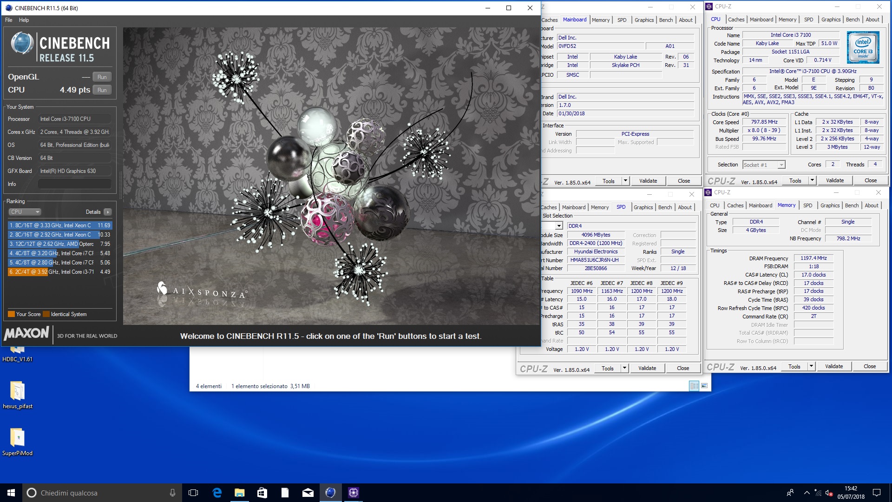The width and height of the screenshot is (892, 502).
Task: Toggle the ranking Details arrow button
Action: 108,212
